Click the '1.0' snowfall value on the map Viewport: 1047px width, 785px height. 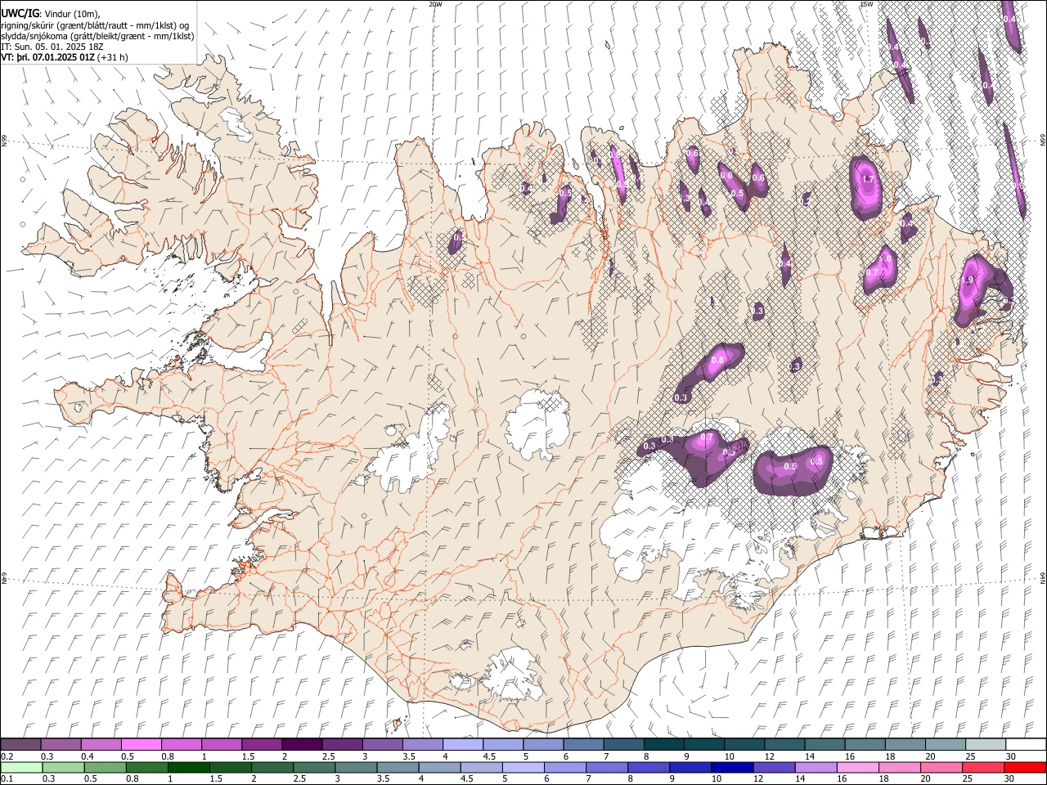point(885,259)
